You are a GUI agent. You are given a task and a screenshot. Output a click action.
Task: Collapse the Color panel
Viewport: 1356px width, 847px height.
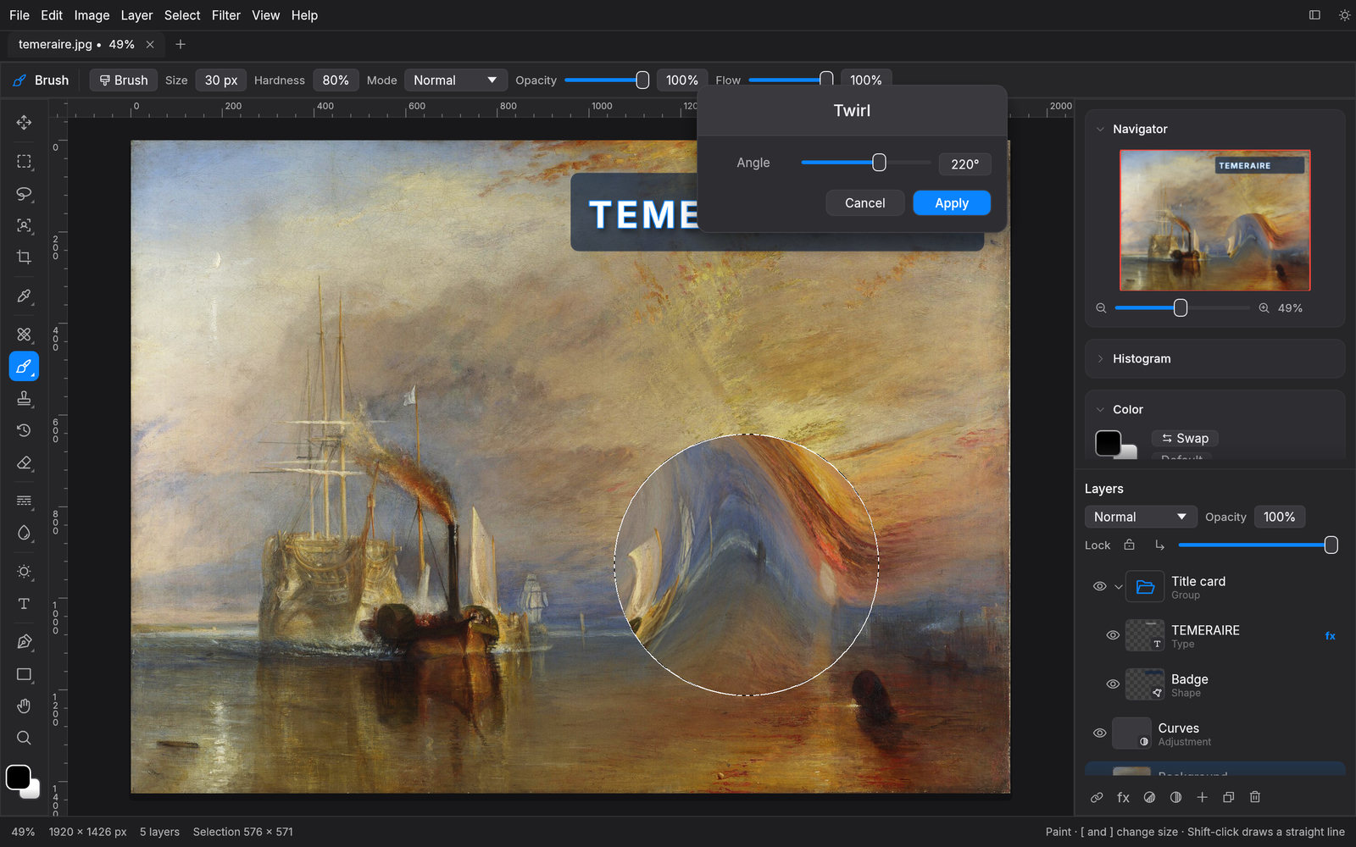(x=1100, y=409)
